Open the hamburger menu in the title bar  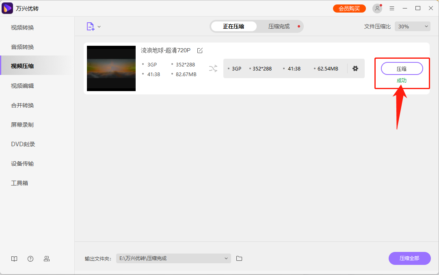point(391,8)
